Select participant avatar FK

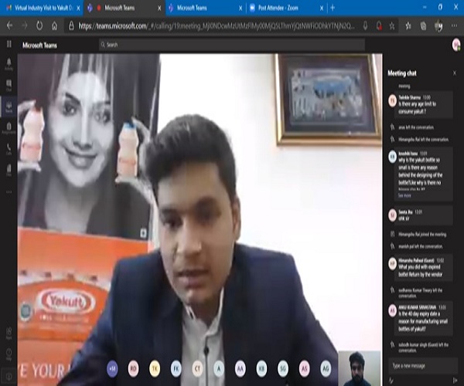point(176,368)
